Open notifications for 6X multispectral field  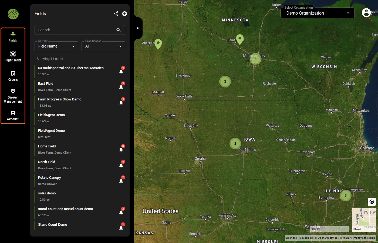pyautogui.click(x=121, y=71)
